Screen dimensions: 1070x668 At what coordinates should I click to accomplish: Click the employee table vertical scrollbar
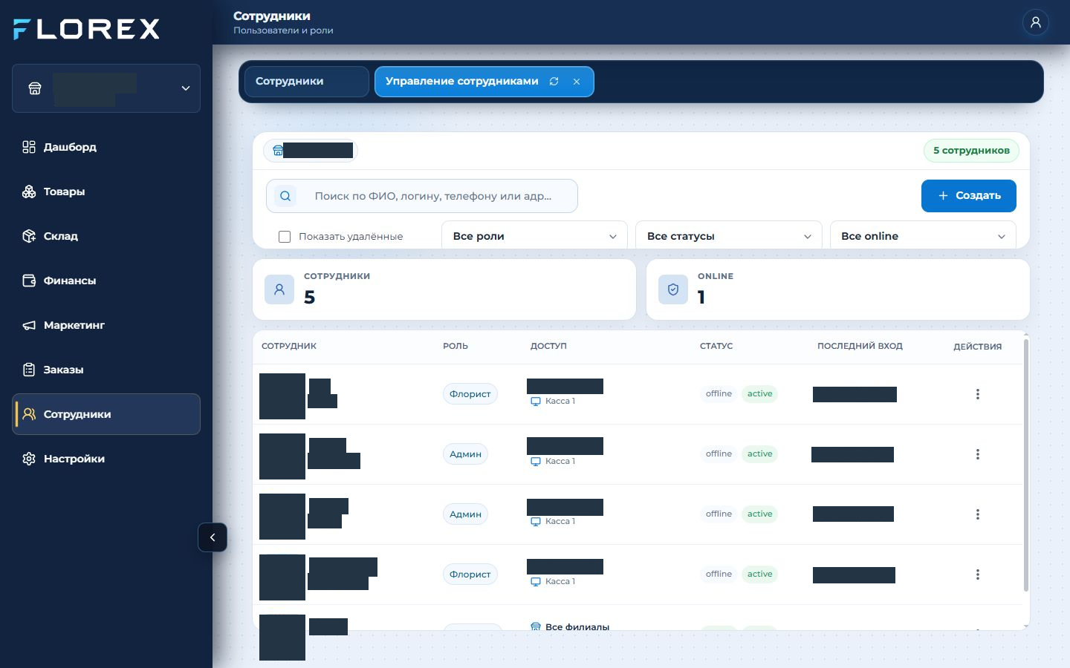tap(1026, 465)
